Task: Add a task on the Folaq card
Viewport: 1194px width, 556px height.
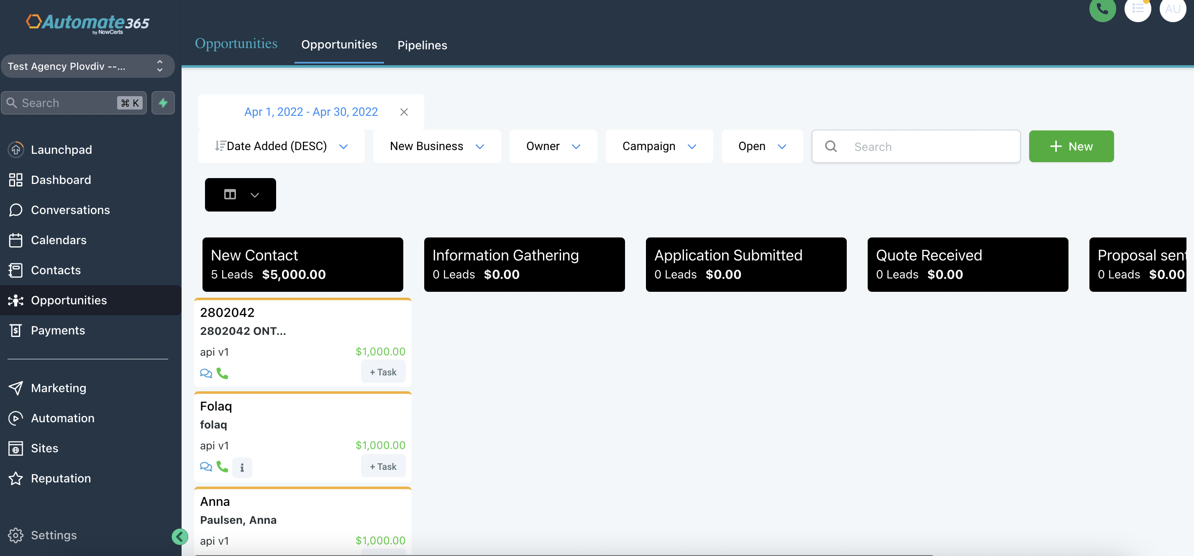Action: pos(383,466)
